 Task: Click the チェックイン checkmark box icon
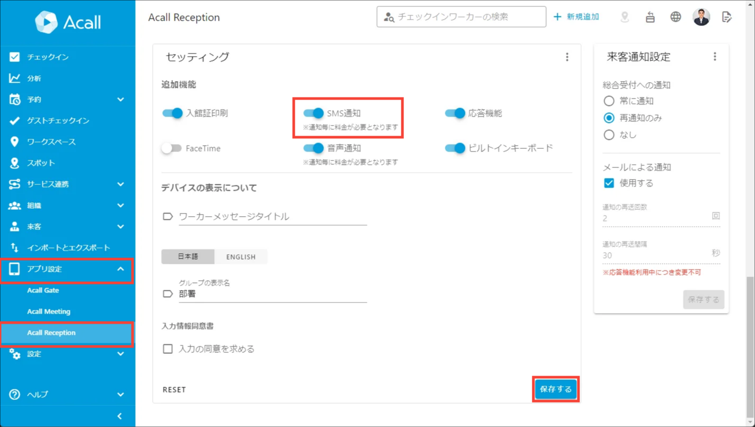tap(14, 57)
